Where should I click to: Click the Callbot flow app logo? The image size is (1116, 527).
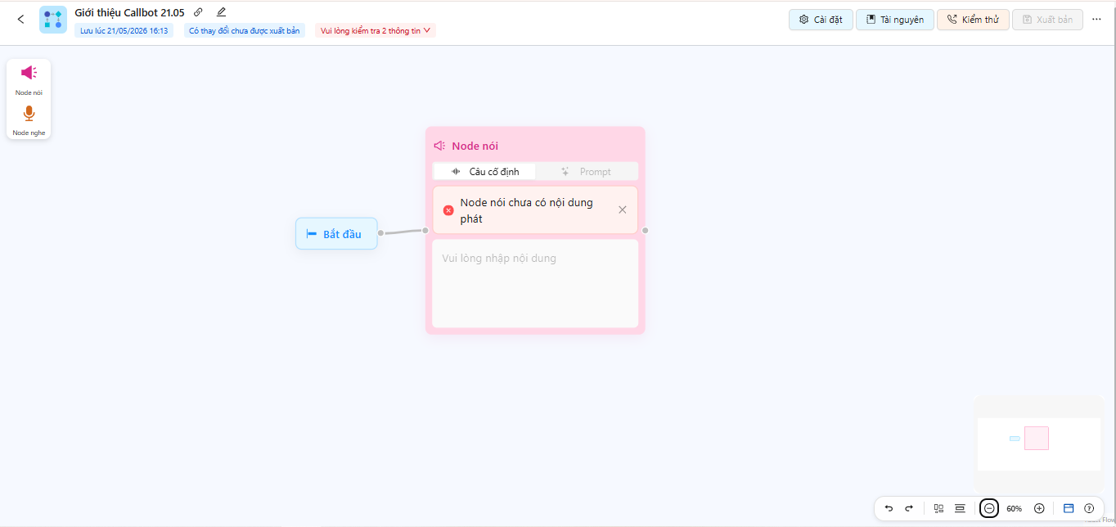[x=53, y=20]
